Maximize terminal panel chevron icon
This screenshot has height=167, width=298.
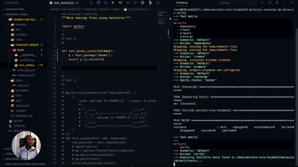coord(284,3)
